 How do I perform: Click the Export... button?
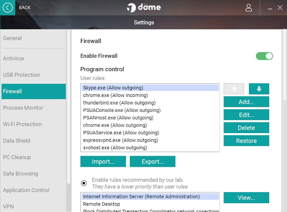click(x=152, y=161)
